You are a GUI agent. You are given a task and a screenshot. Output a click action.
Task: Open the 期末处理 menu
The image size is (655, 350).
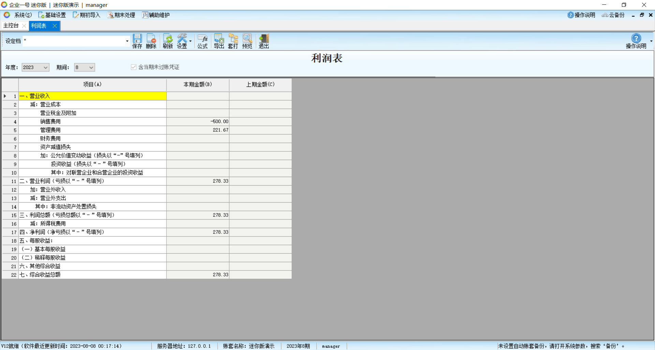(x=121, y=15)
